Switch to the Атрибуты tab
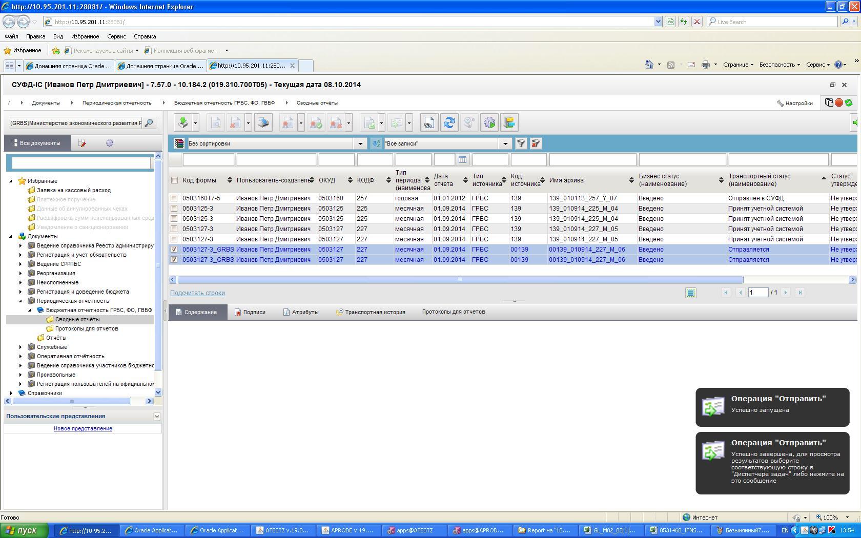Image resolution: width=861 pixels, height=538 pixels. click(x=301, y=312)
